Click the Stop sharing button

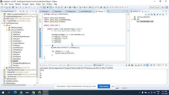[x=104, y=86]
